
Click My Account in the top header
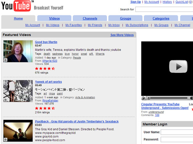(x=152, y=2)
